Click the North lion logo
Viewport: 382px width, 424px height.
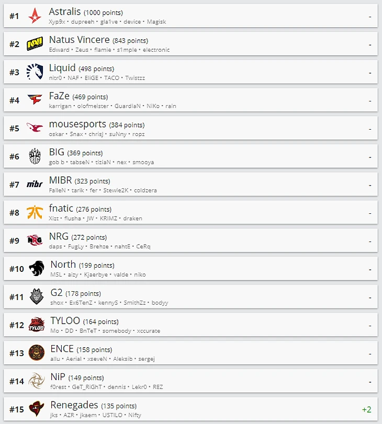(x=37, y=268)
